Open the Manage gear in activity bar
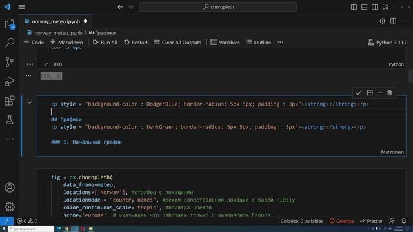This screenshot has height=232, width=413. tap(10, 207)
